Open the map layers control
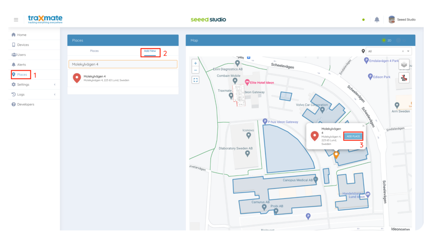 click(x=404, y=64)
